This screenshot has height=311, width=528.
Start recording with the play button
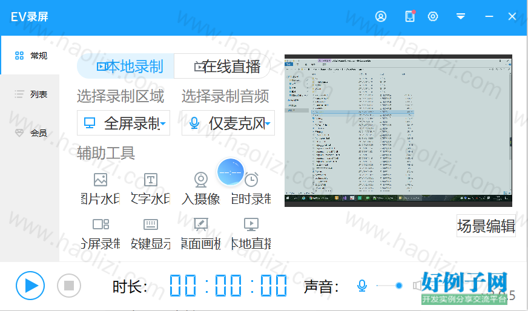(x=30, y=286)
